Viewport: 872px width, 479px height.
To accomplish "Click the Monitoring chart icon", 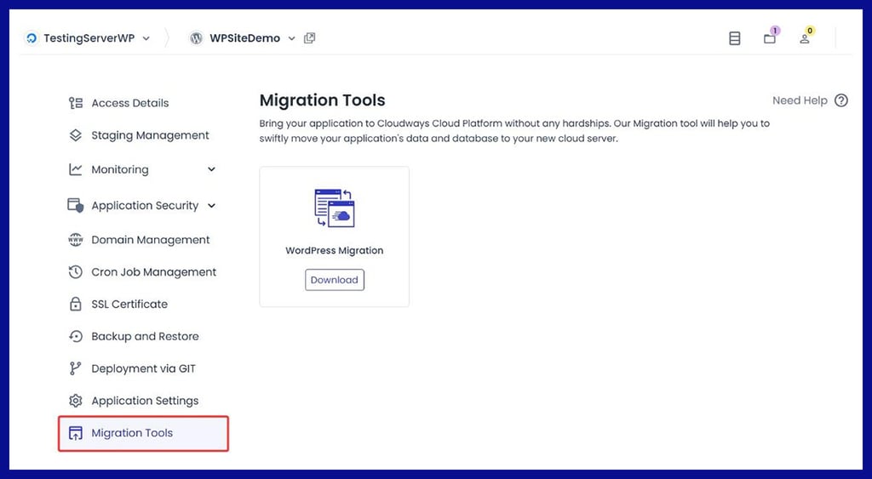I will [x=76, y=169].
